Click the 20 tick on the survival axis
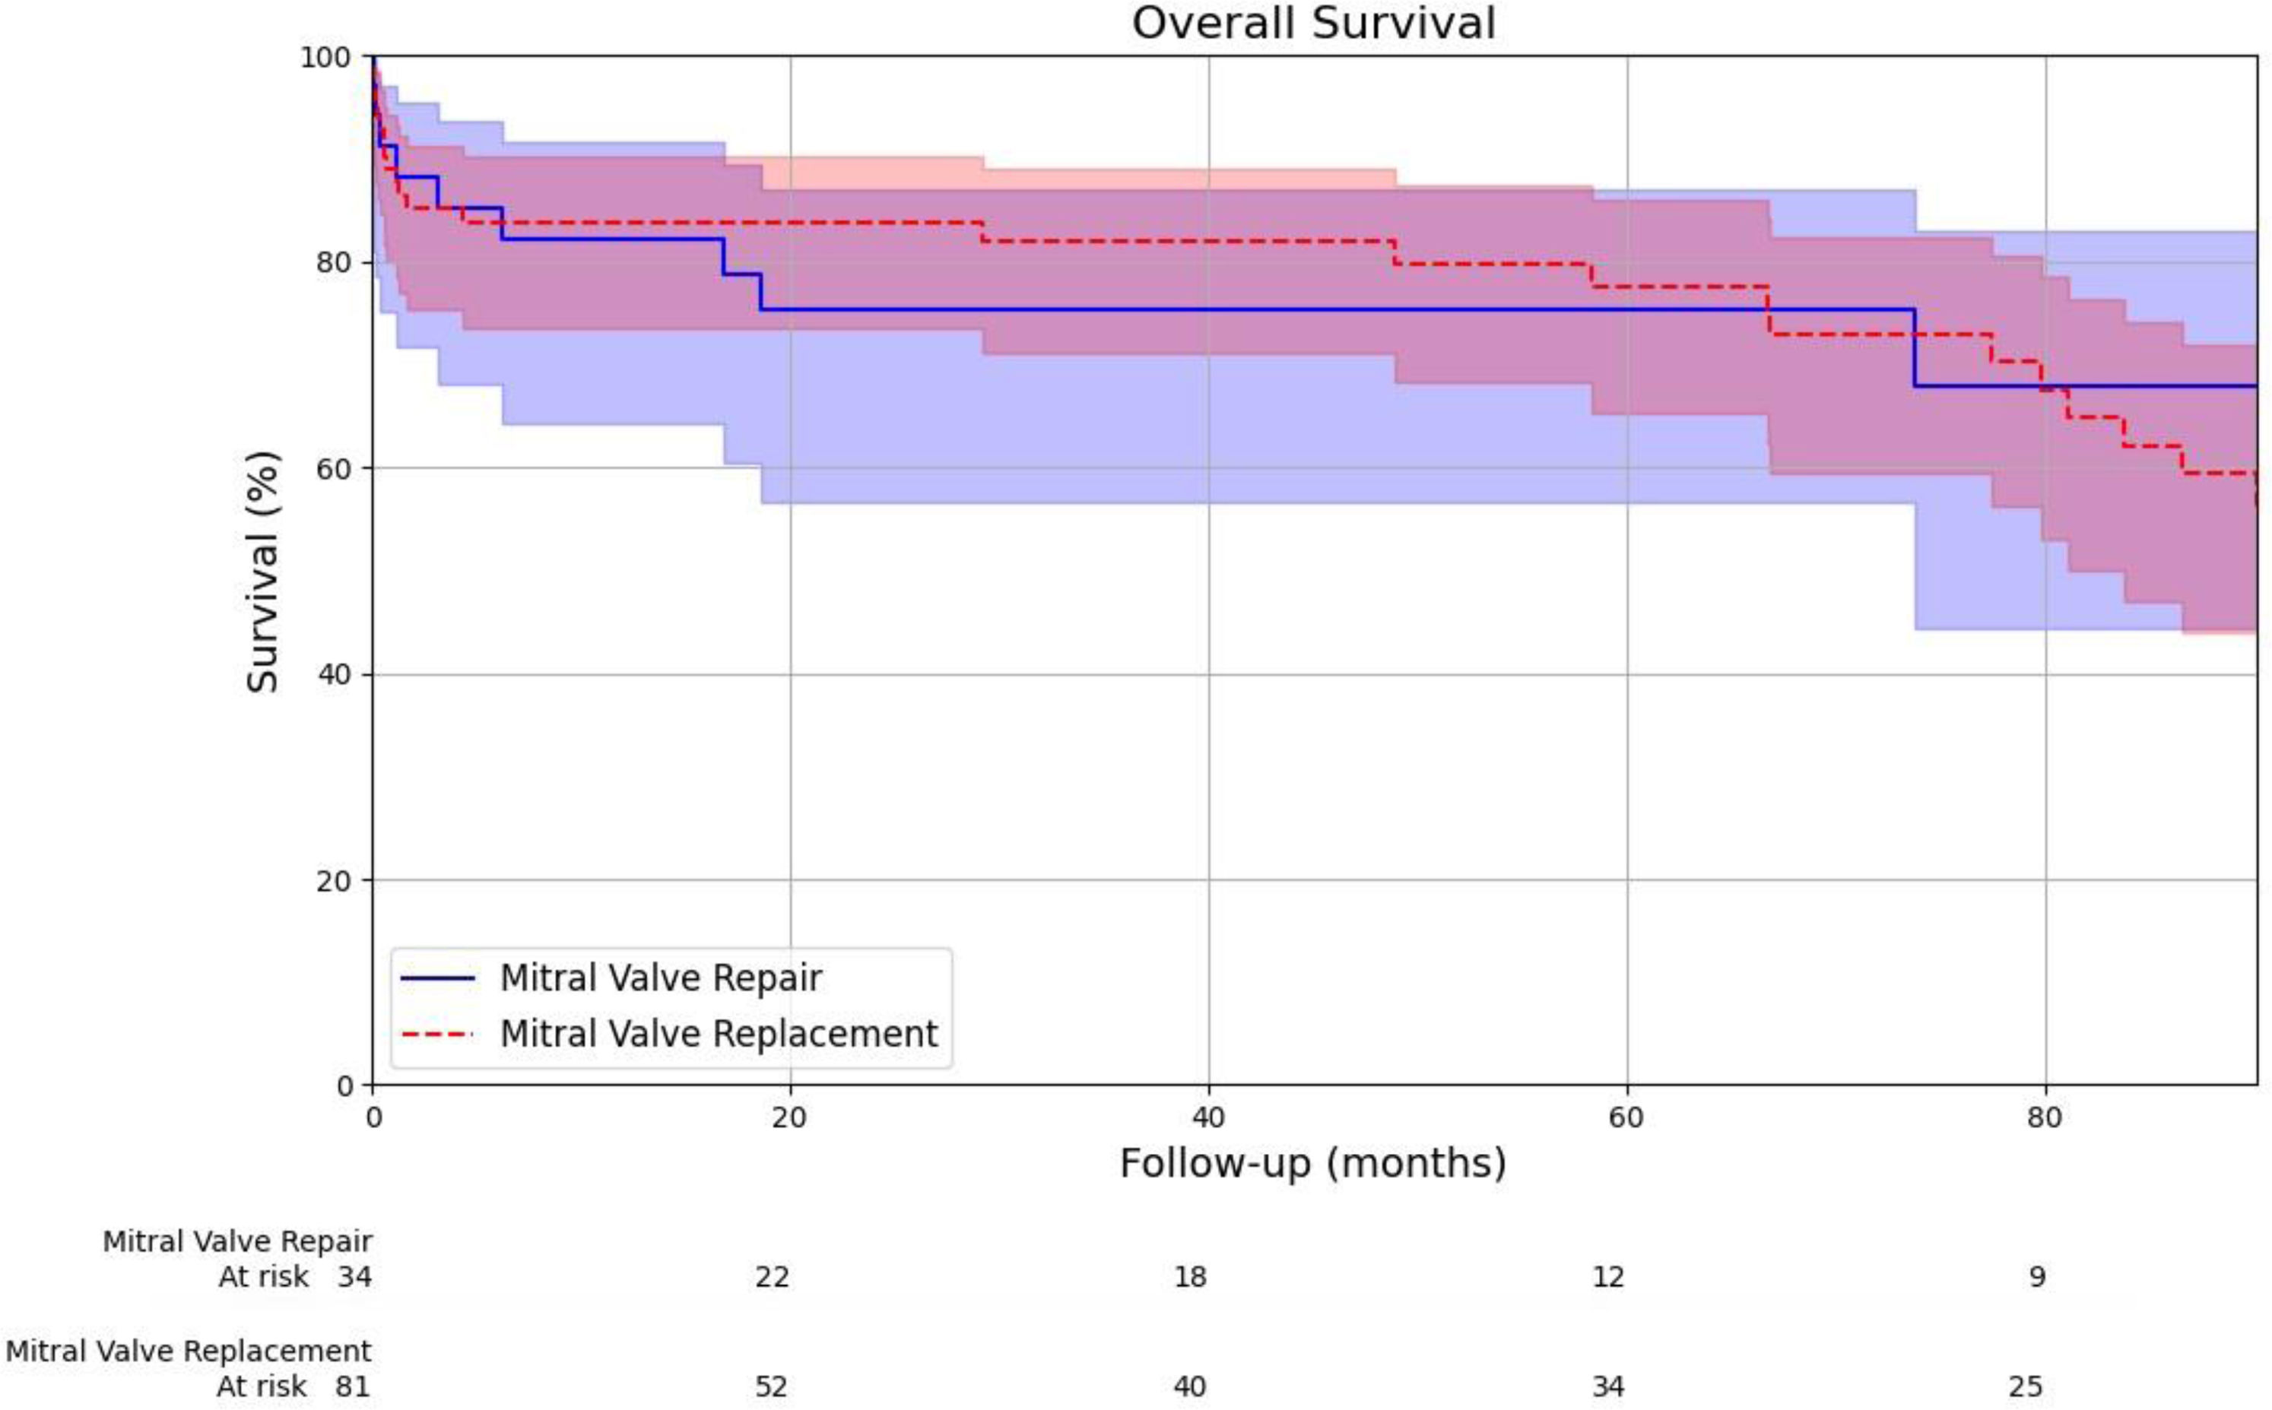The image size is (2272, 1410). 334,880
